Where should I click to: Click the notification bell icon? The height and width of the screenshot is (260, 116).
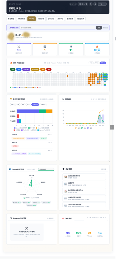tap(95, 4)
